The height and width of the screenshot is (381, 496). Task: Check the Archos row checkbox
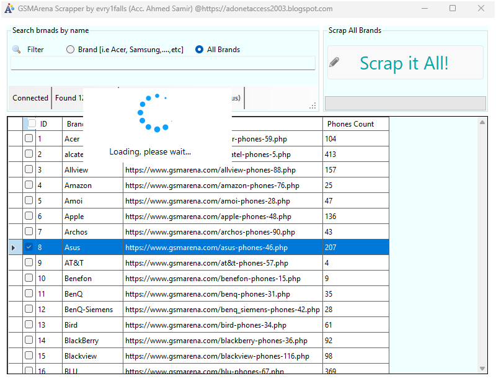pyautogui.click(x=29, y=231)
